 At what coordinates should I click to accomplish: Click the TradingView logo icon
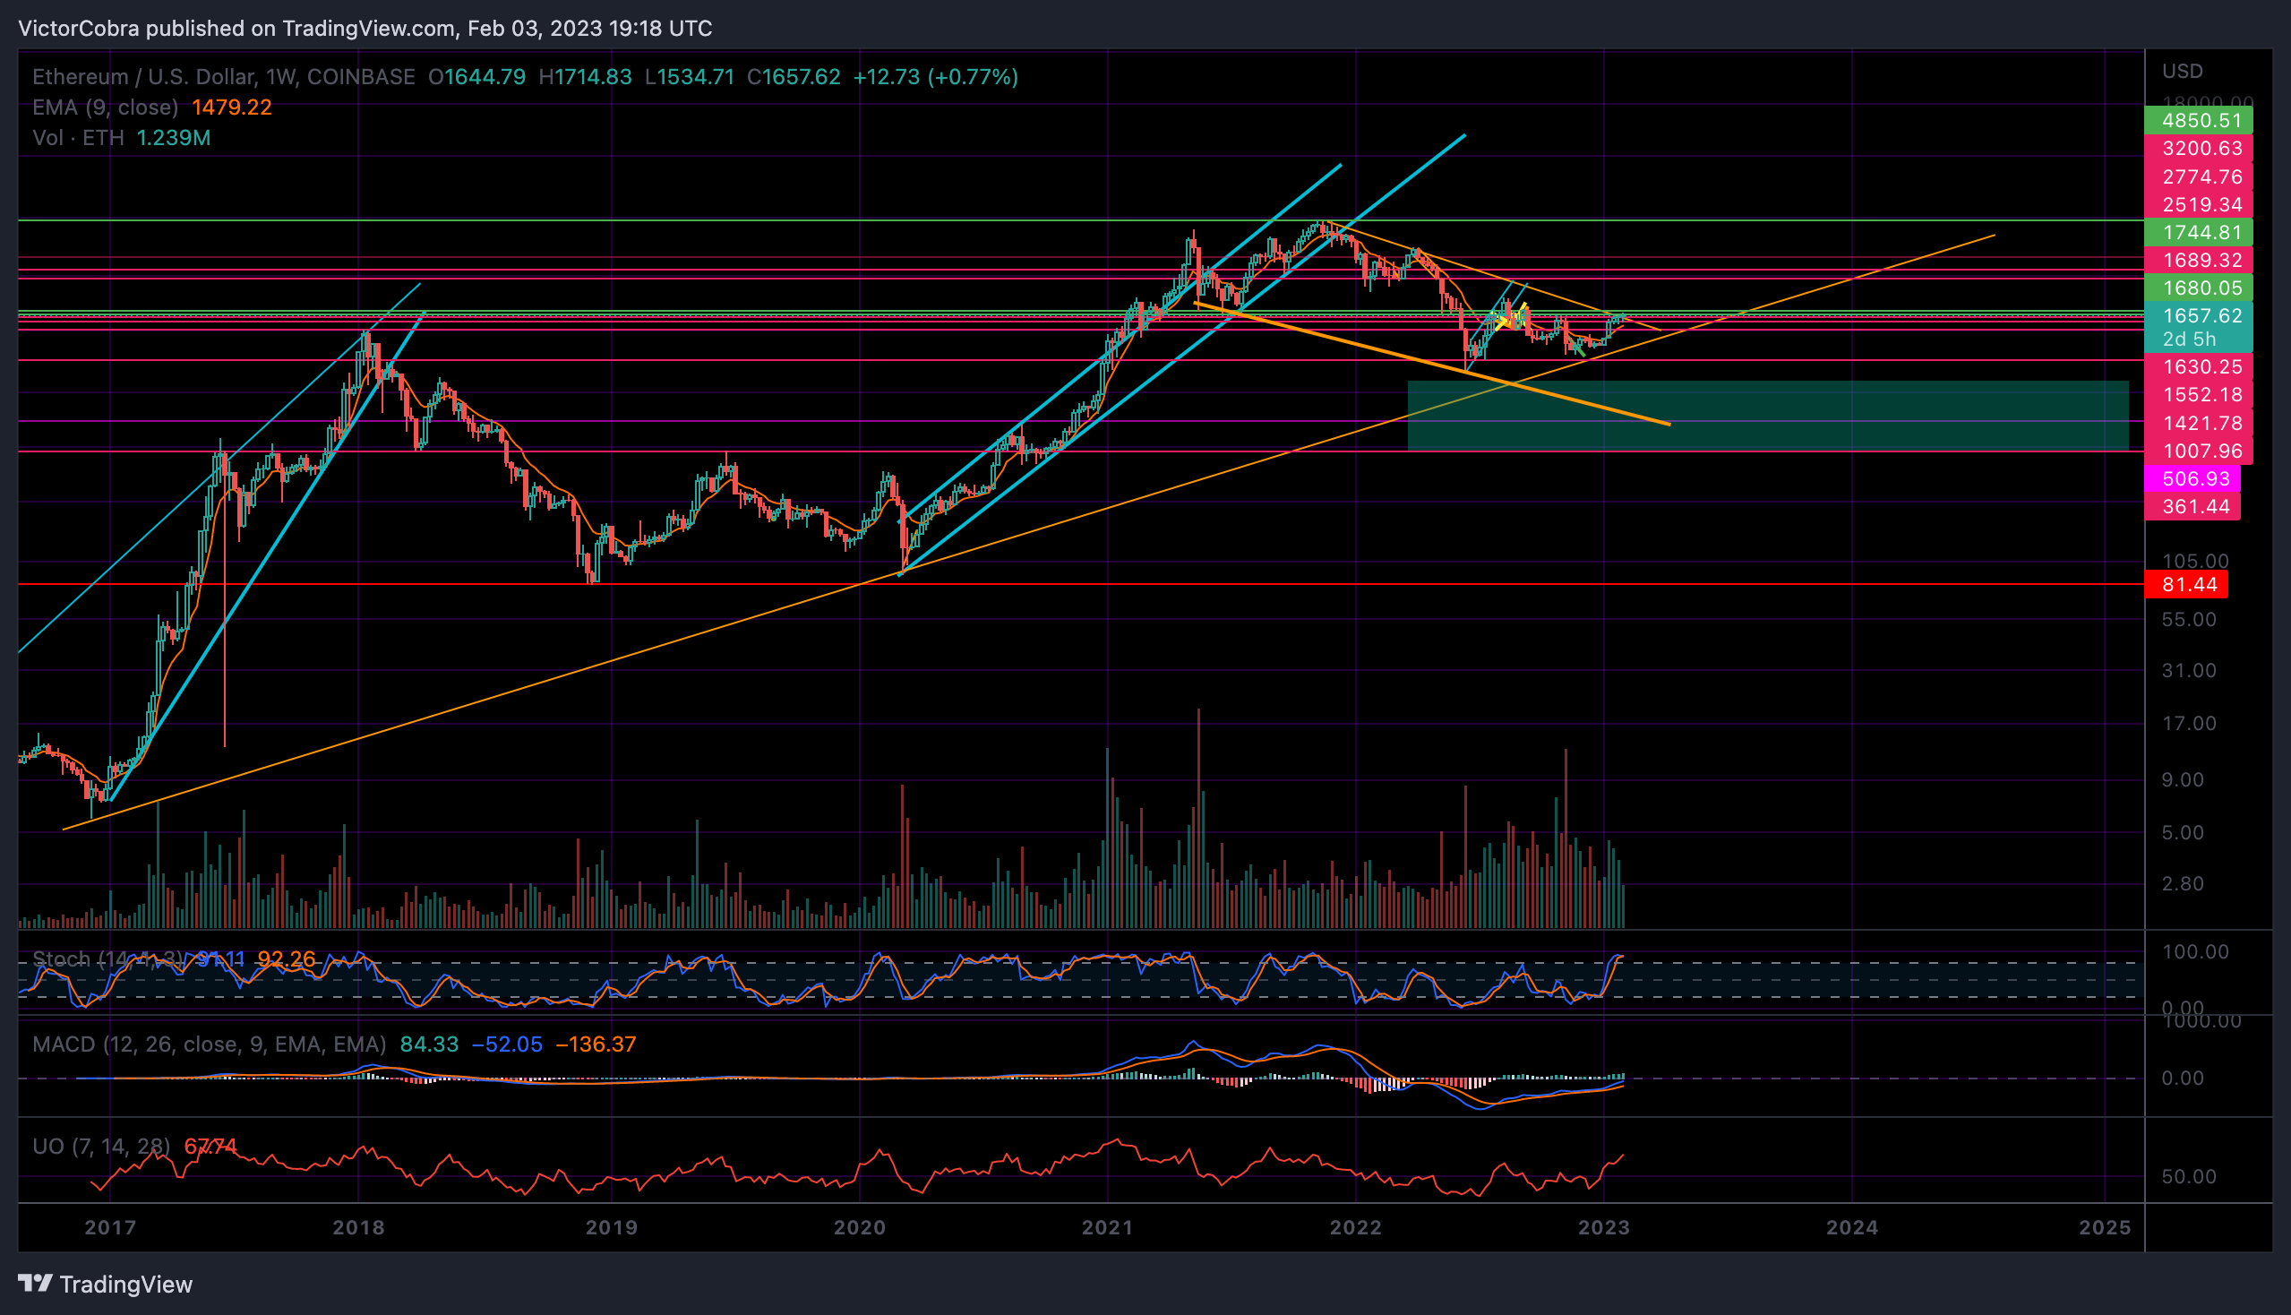(x=35, y=1284)
